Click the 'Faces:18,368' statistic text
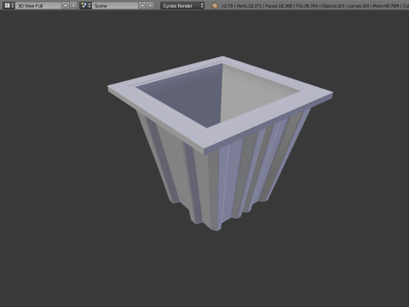The height and width of the screenshot is (307, 409). pyautogui.click(x=279, y=6)
